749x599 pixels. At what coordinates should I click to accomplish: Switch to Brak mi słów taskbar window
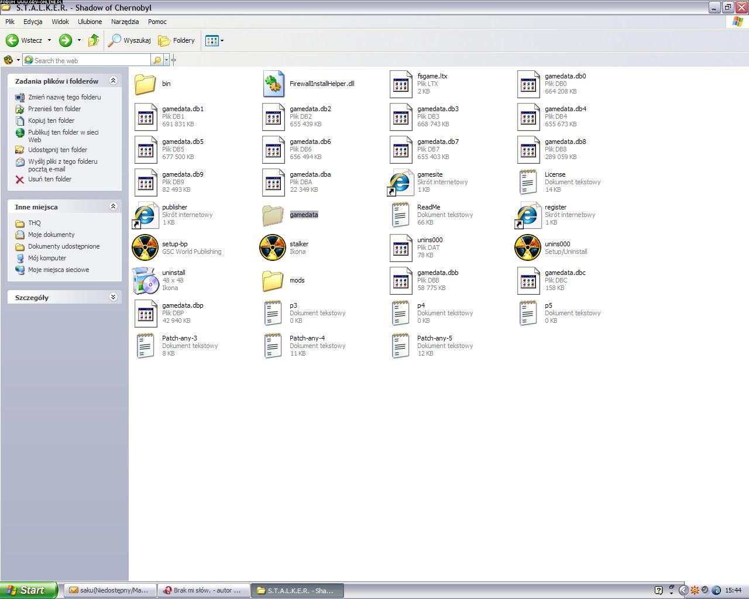point(205,590)
